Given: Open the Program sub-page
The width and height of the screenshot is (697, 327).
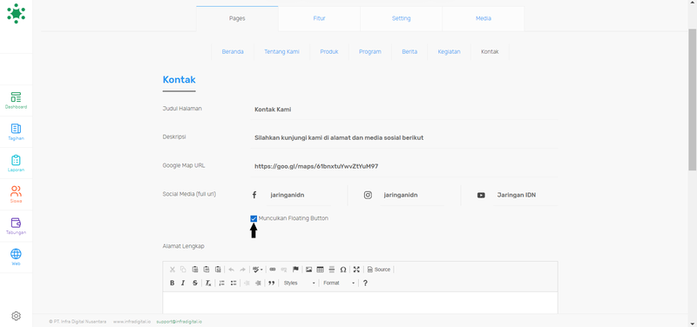Looking at the screenshot, I should pyautogui.click(x=369, y=51).
